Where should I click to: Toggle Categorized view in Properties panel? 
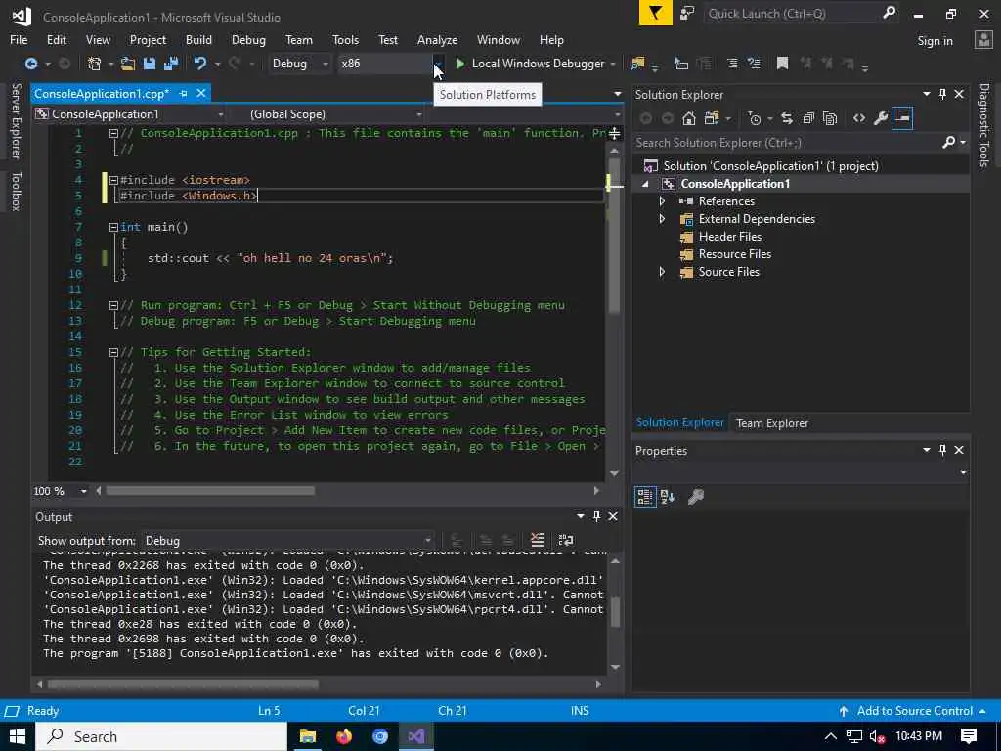pos(645,497)
